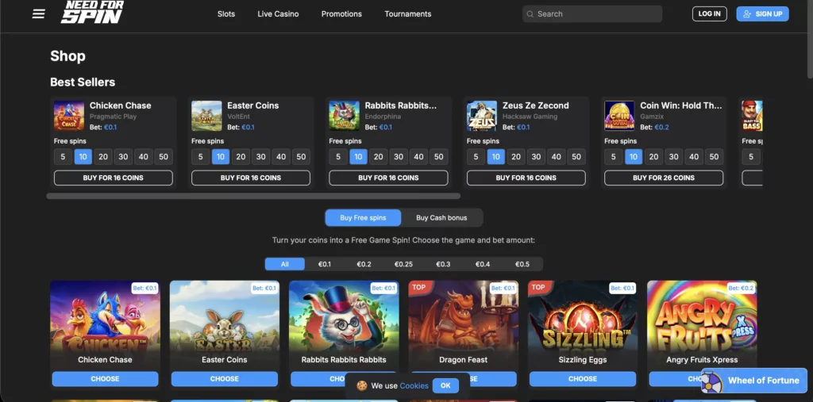Open the Sizzling Eggs game thumbnail
The height and width of the screenshot is (402, 813).
(583, 319)
